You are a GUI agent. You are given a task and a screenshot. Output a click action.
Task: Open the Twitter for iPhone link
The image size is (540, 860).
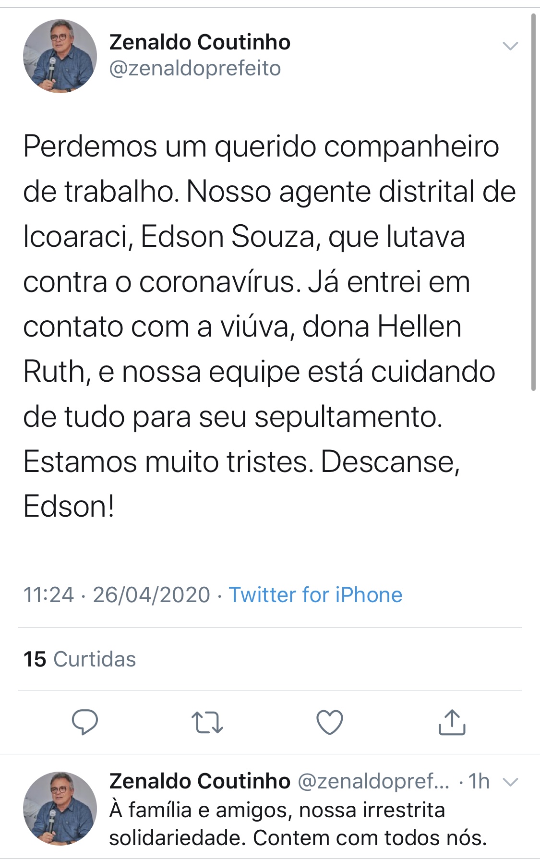tap(315, 595)
